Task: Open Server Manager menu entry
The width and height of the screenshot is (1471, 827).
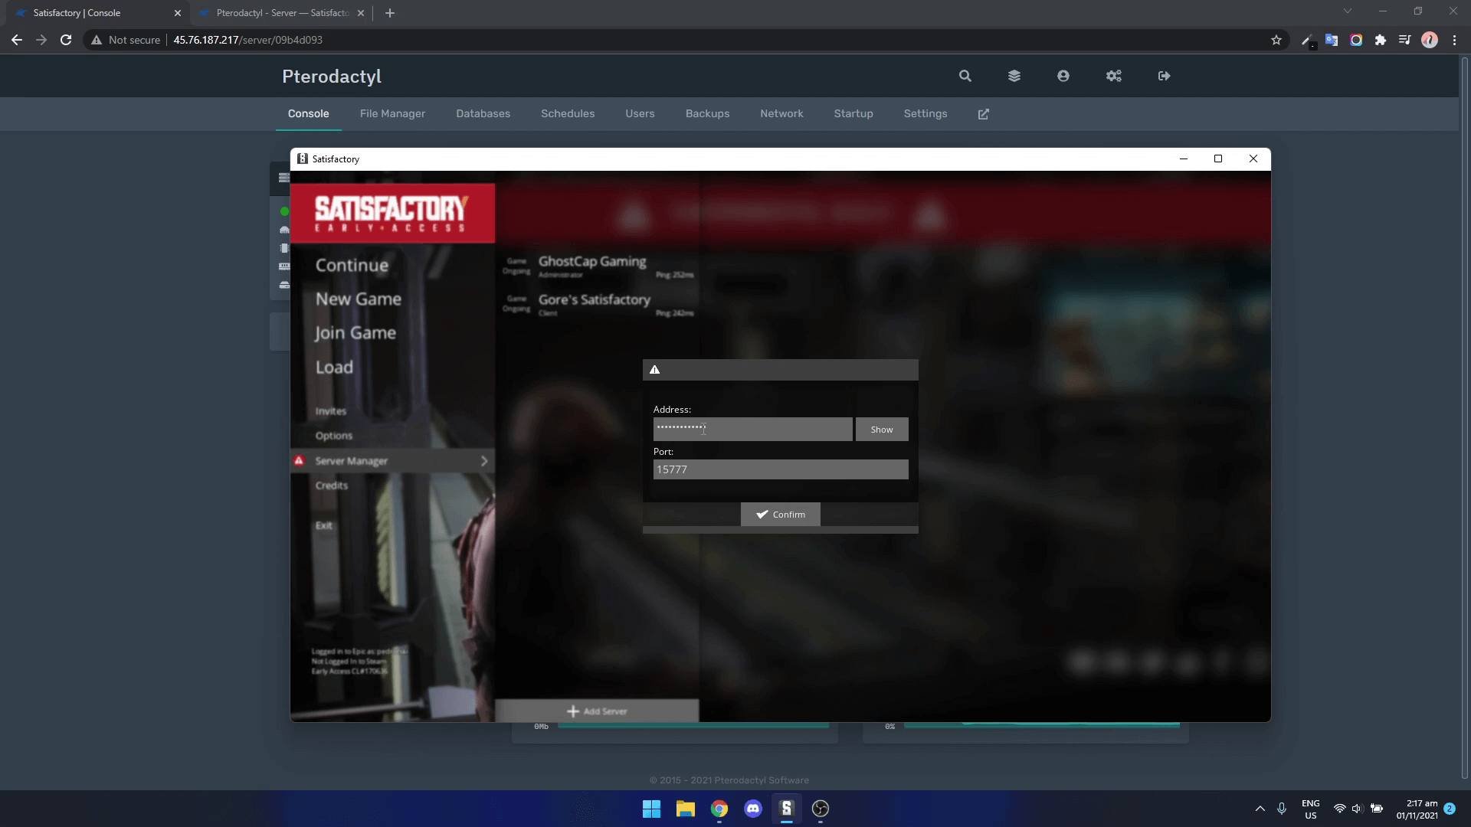Action: click(x=392, y=461)
